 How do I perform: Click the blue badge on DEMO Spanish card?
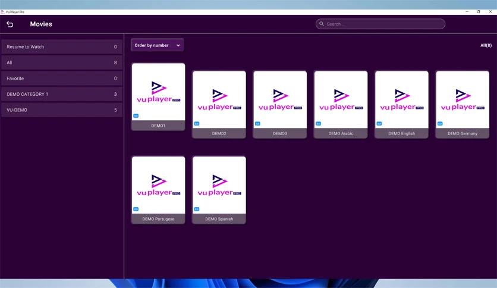point(197,209)
